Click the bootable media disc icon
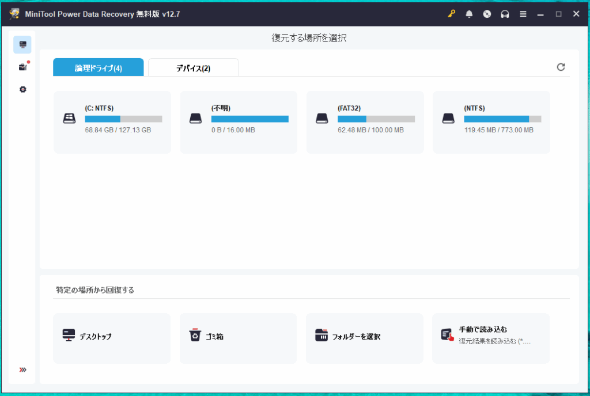Viewport: 590px width, 396px height. (487, 14)
